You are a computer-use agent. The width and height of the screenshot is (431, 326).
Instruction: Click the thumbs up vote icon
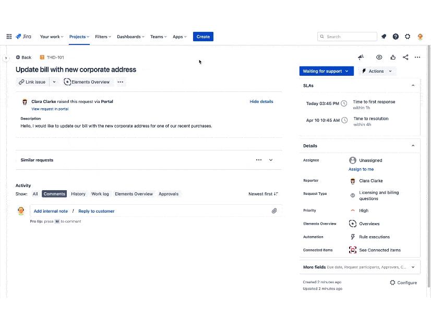392,57
